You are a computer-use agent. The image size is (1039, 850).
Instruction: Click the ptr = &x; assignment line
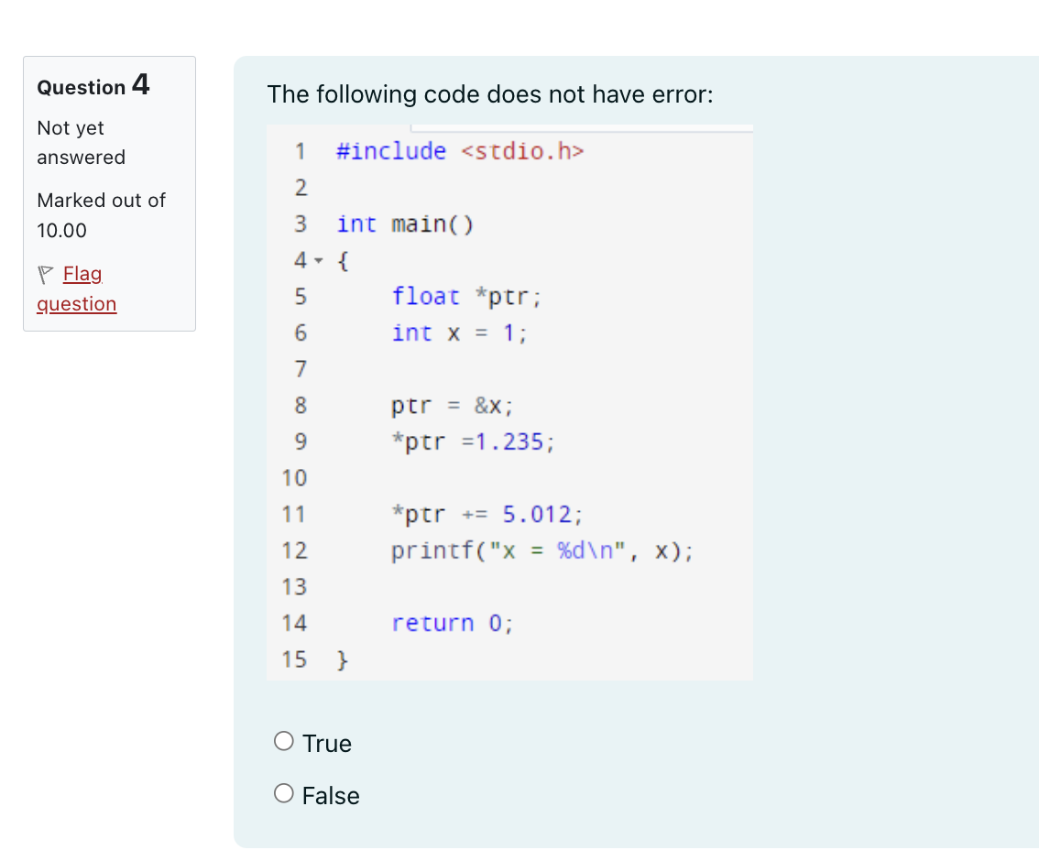tap(452, 405)
